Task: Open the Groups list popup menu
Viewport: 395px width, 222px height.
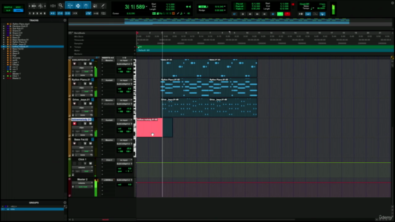Action: click(x=65, y=202)
